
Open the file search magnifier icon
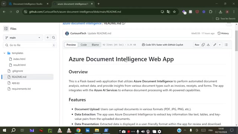click(54, 38)
